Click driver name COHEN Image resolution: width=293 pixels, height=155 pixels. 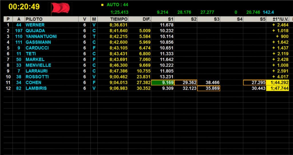(33, 83)
